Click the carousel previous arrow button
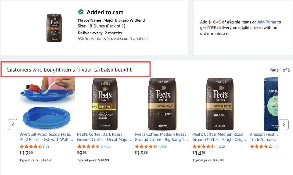Viewport: 293px width, 175px height. click(x=13, y=125)
